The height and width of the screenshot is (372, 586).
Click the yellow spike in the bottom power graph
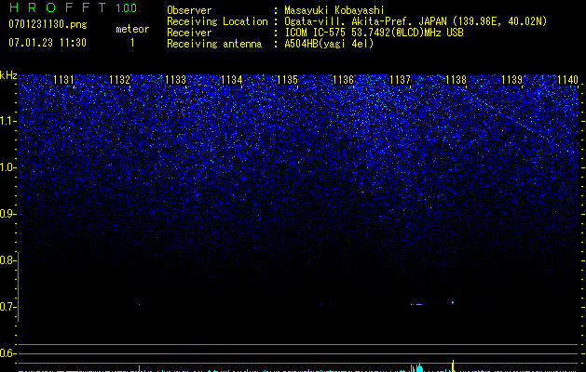click(x=453, y=365)
